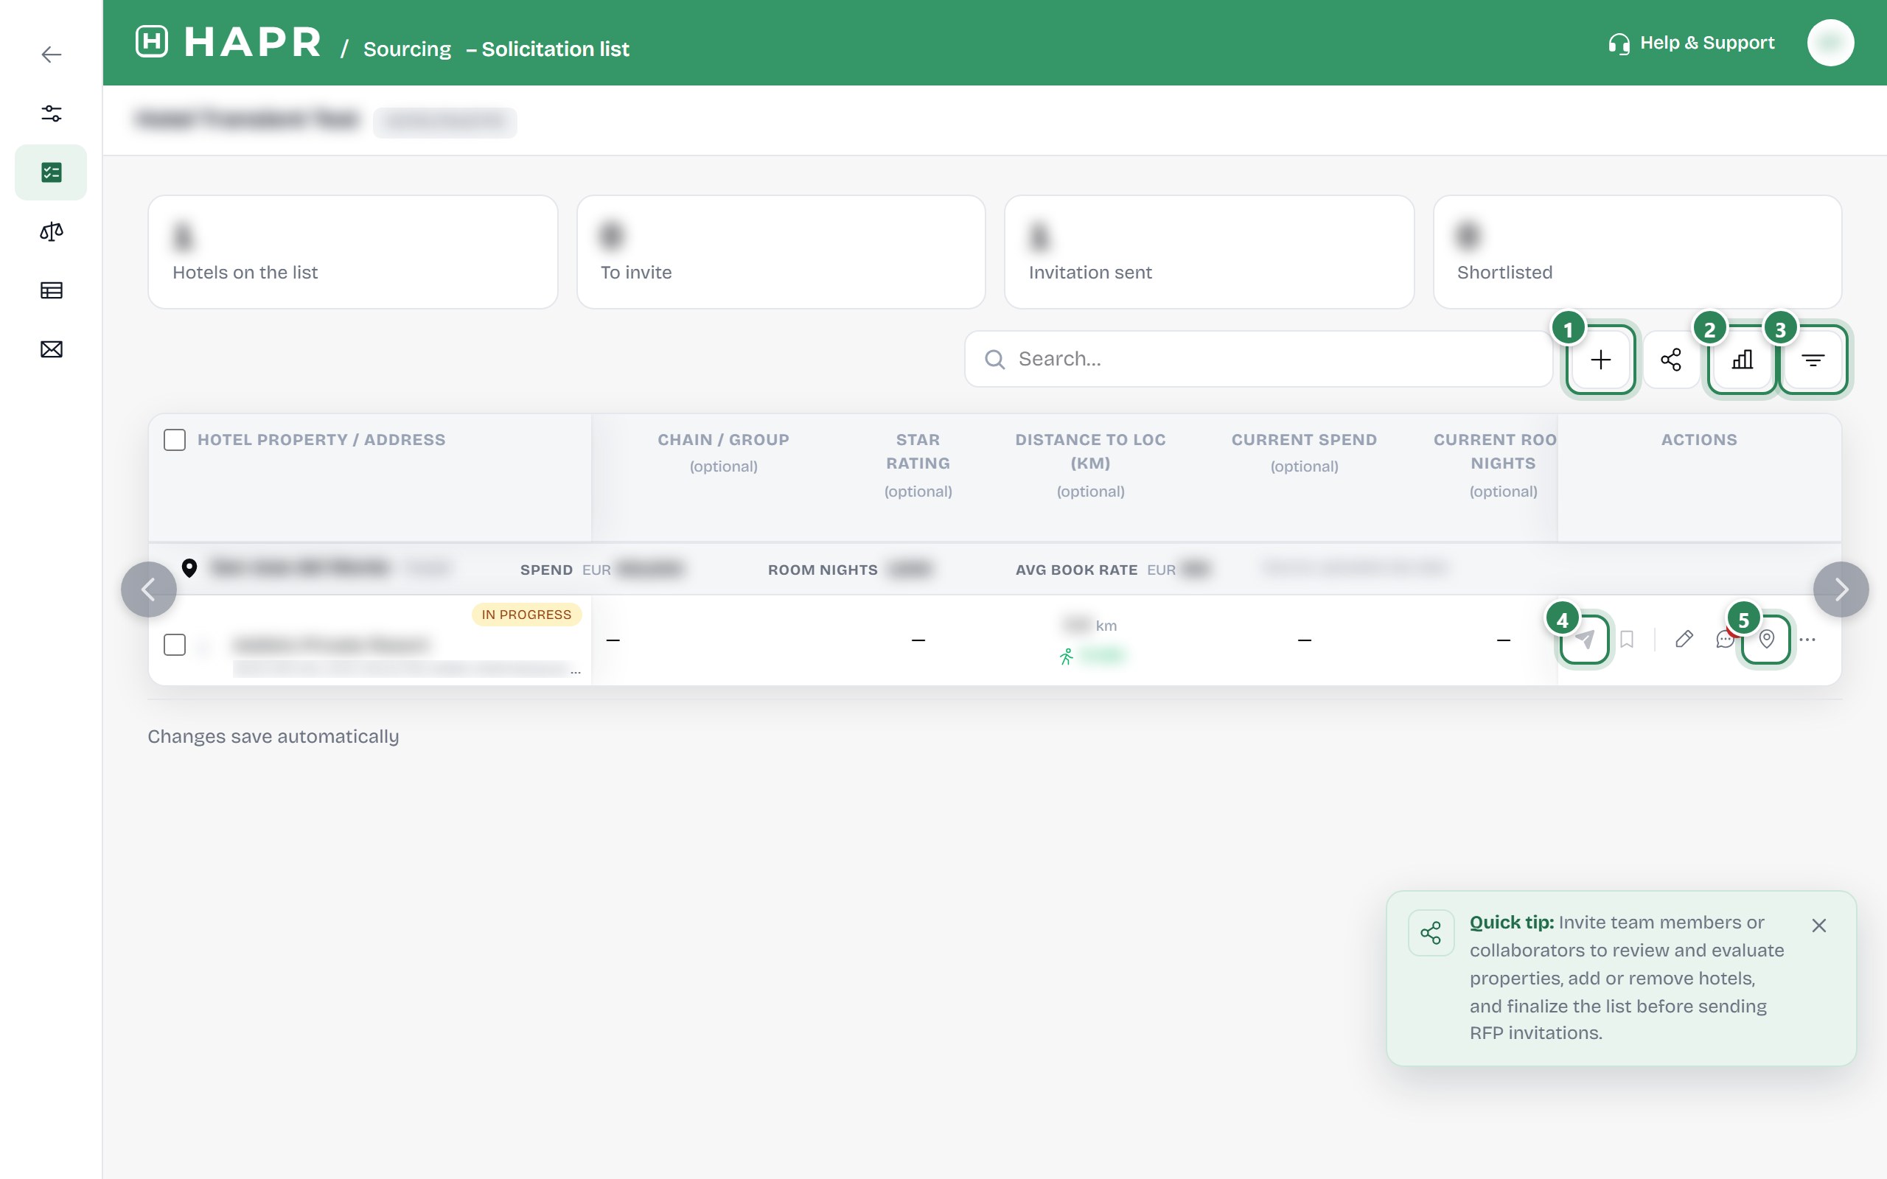
Task: Select the To invite card
Action: point(781,252)
